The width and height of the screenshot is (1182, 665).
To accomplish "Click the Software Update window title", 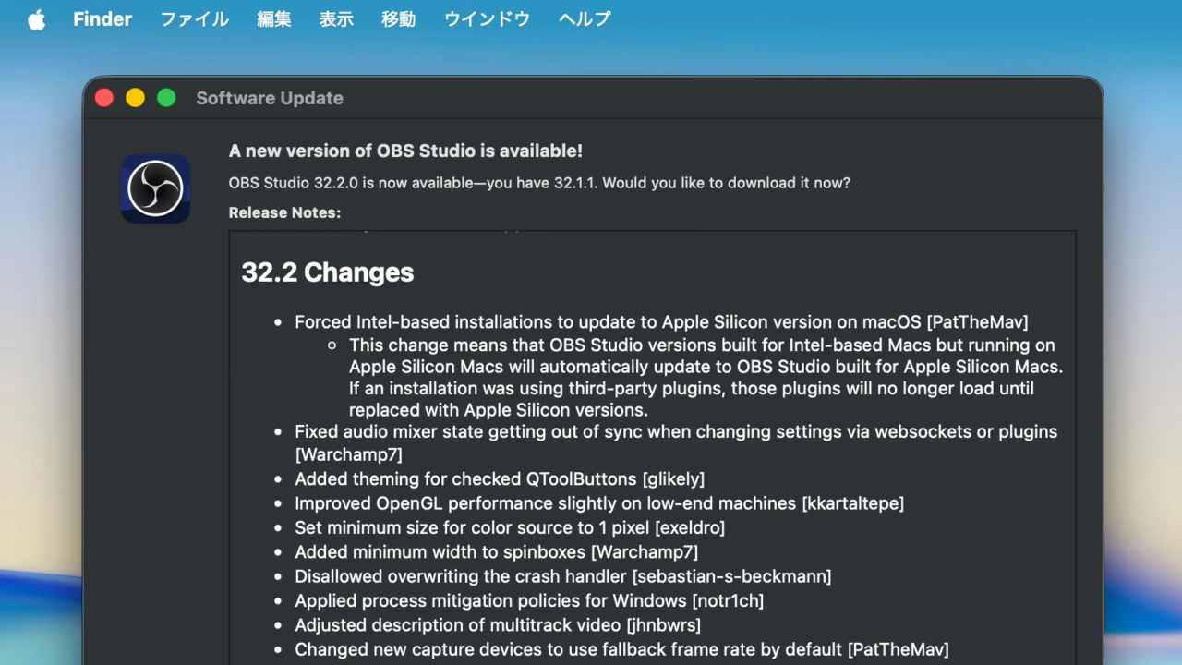I will tap(270, 98).
